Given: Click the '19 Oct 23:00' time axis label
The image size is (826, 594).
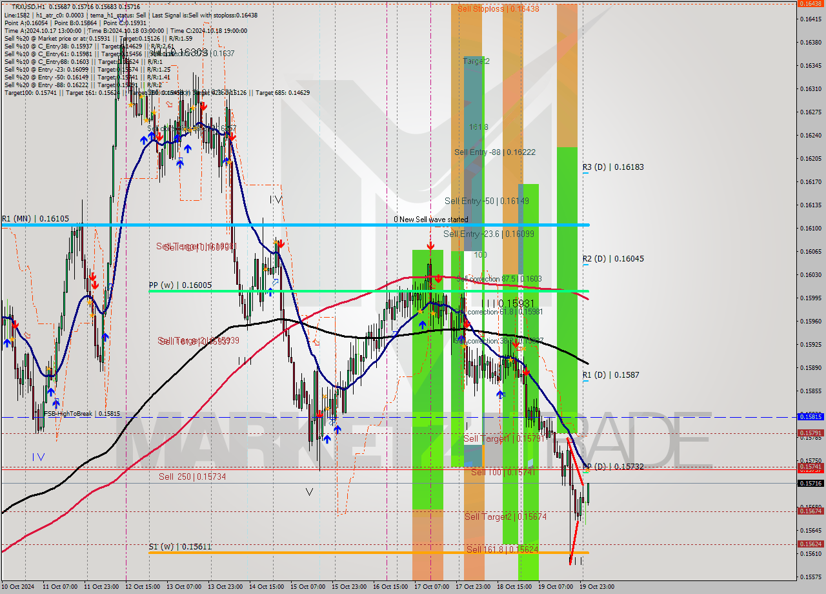Looking at the screenshot, I should pyautogui.click(x=597, y=587).
